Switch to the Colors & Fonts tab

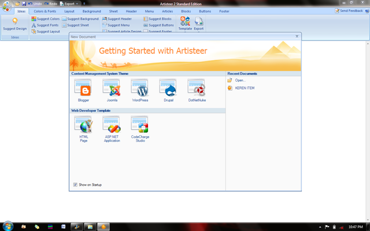click(x=45, y=12)
